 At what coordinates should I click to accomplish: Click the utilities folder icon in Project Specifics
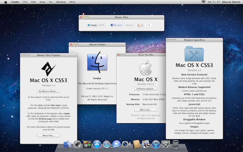[194, 53]
